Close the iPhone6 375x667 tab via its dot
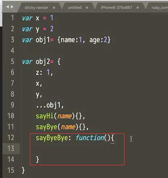Image resolution: width=168 pixels, height=178 pixels. (138, 8)
